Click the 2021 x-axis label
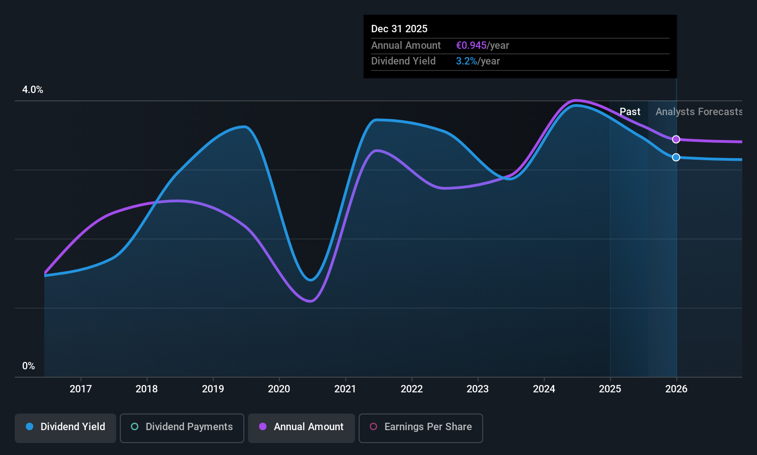The height and width of the screenshot is (455, 757). point(345,389)
